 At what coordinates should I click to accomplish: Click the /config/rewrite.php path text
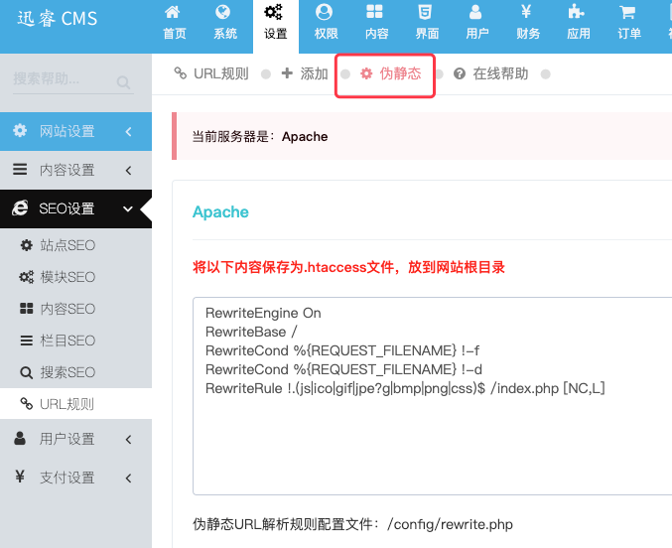click(x=450, y=524)
